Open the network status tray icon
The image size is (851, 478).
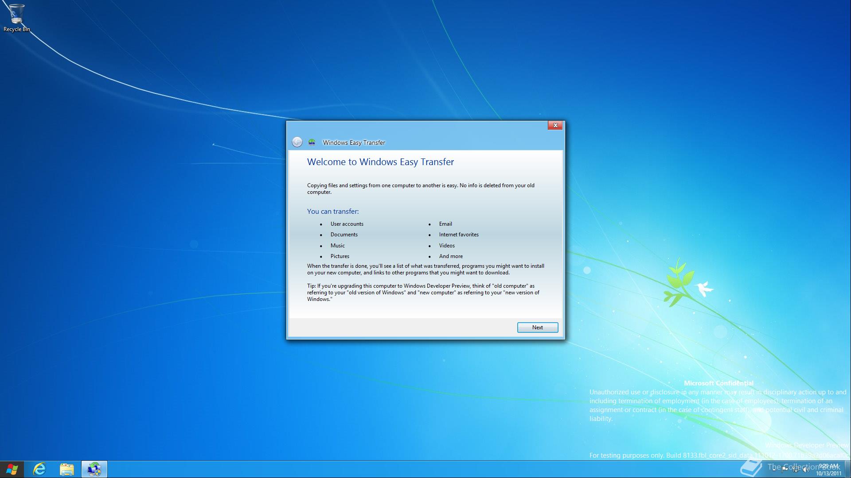796,469
